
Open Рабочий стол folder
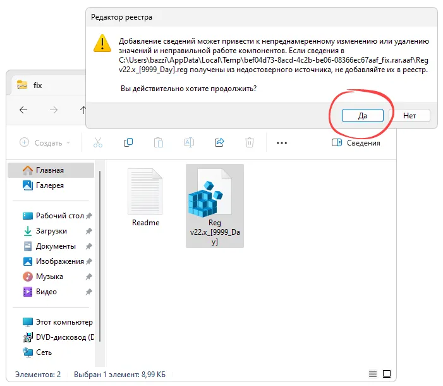coord(53,216)
